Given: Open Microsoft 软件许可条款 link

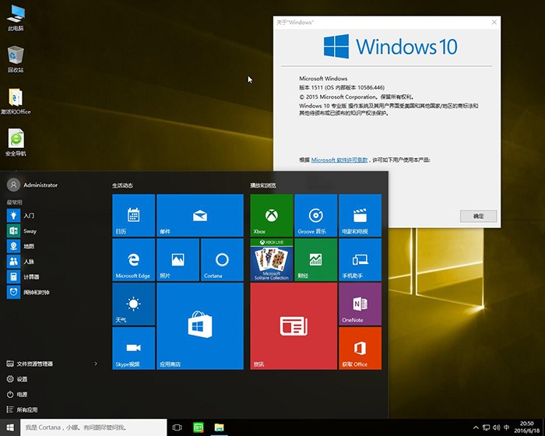Looking at the screenshot, I should [x=339, y=160].
